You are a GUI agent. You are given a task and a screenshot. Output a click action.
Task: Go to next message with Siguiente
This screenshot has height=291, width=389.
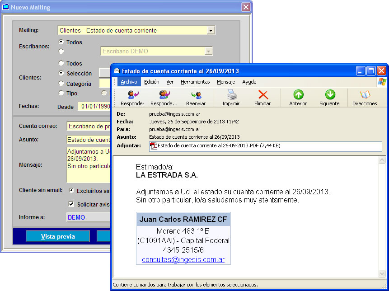pos(329,98)
